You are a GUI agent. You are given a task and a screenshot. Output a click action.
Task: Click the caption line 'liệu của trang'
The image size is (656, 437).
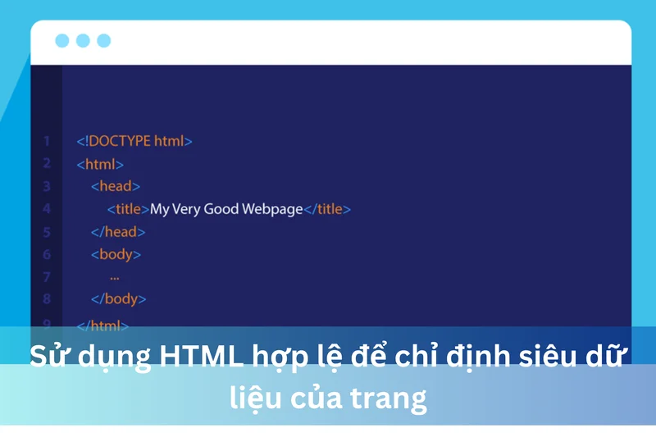329,398
